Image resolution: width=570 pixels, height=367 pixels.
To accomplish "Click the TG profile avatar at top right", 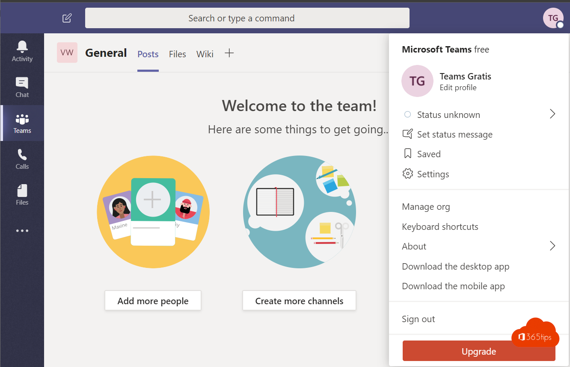I will coord(553,18).
